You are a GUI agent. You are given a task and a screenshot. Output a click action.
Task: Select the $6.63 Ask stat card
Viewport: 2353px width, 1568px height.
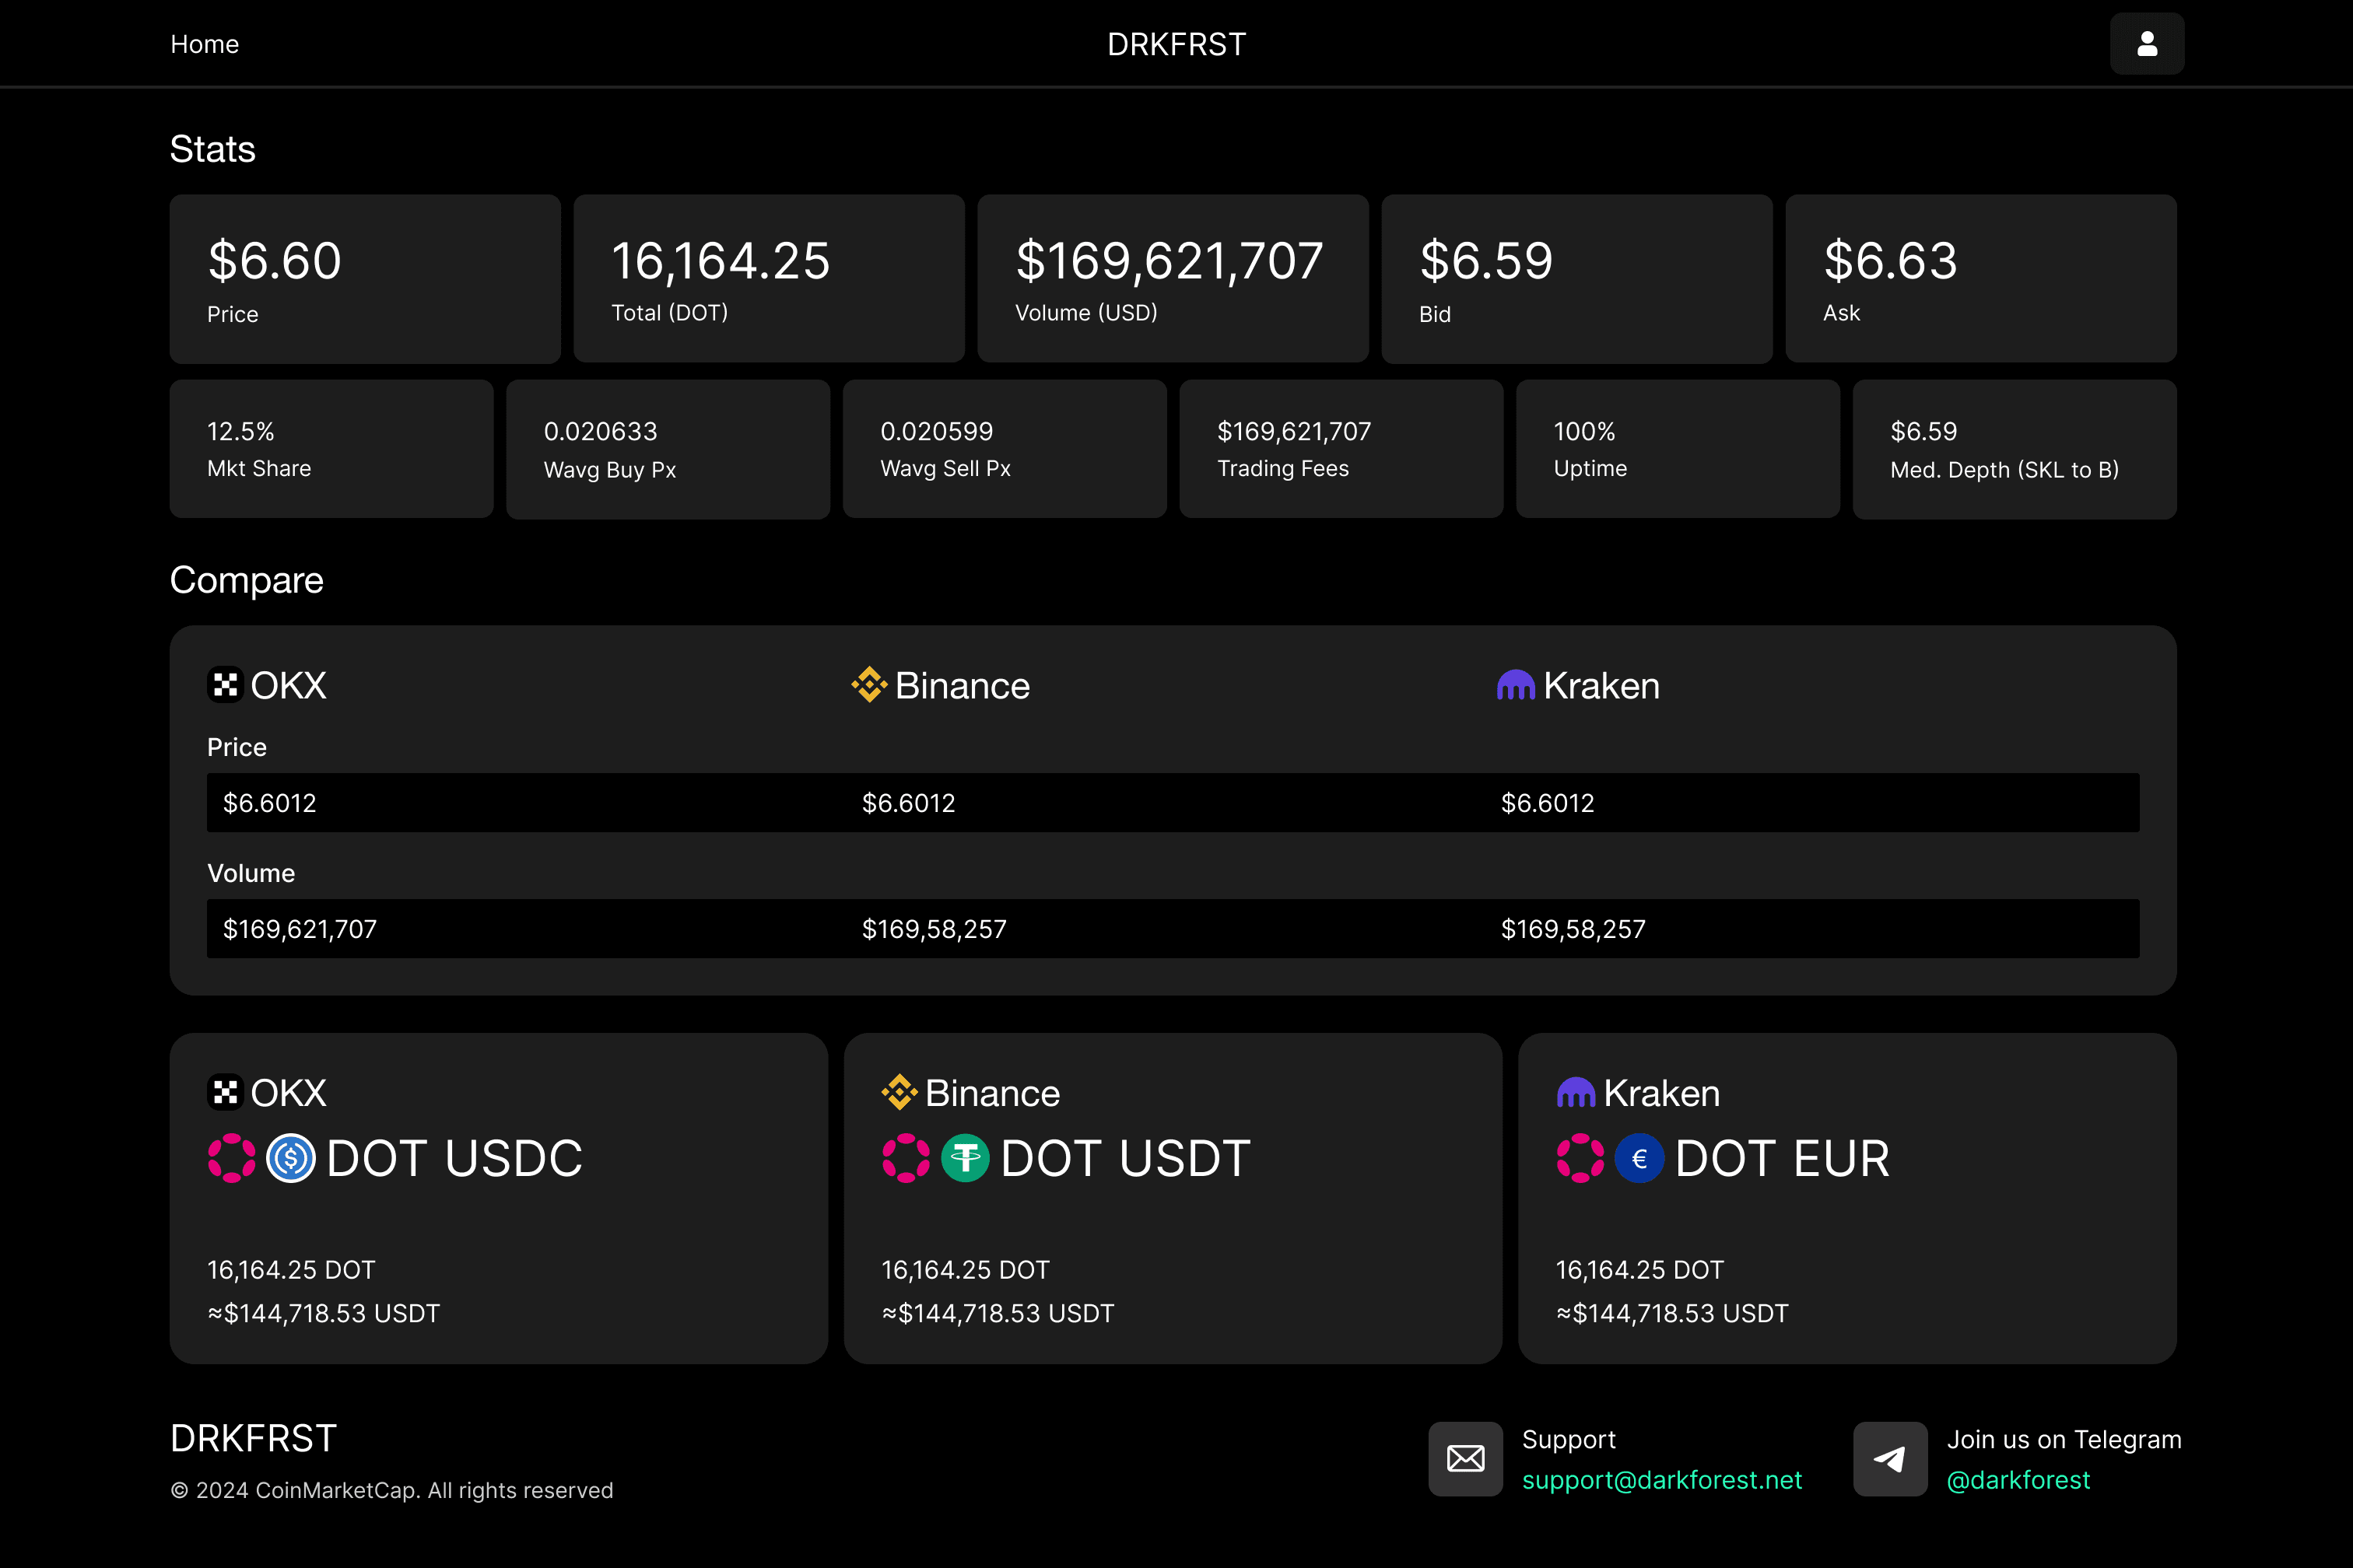click(x=1981, y=279)
